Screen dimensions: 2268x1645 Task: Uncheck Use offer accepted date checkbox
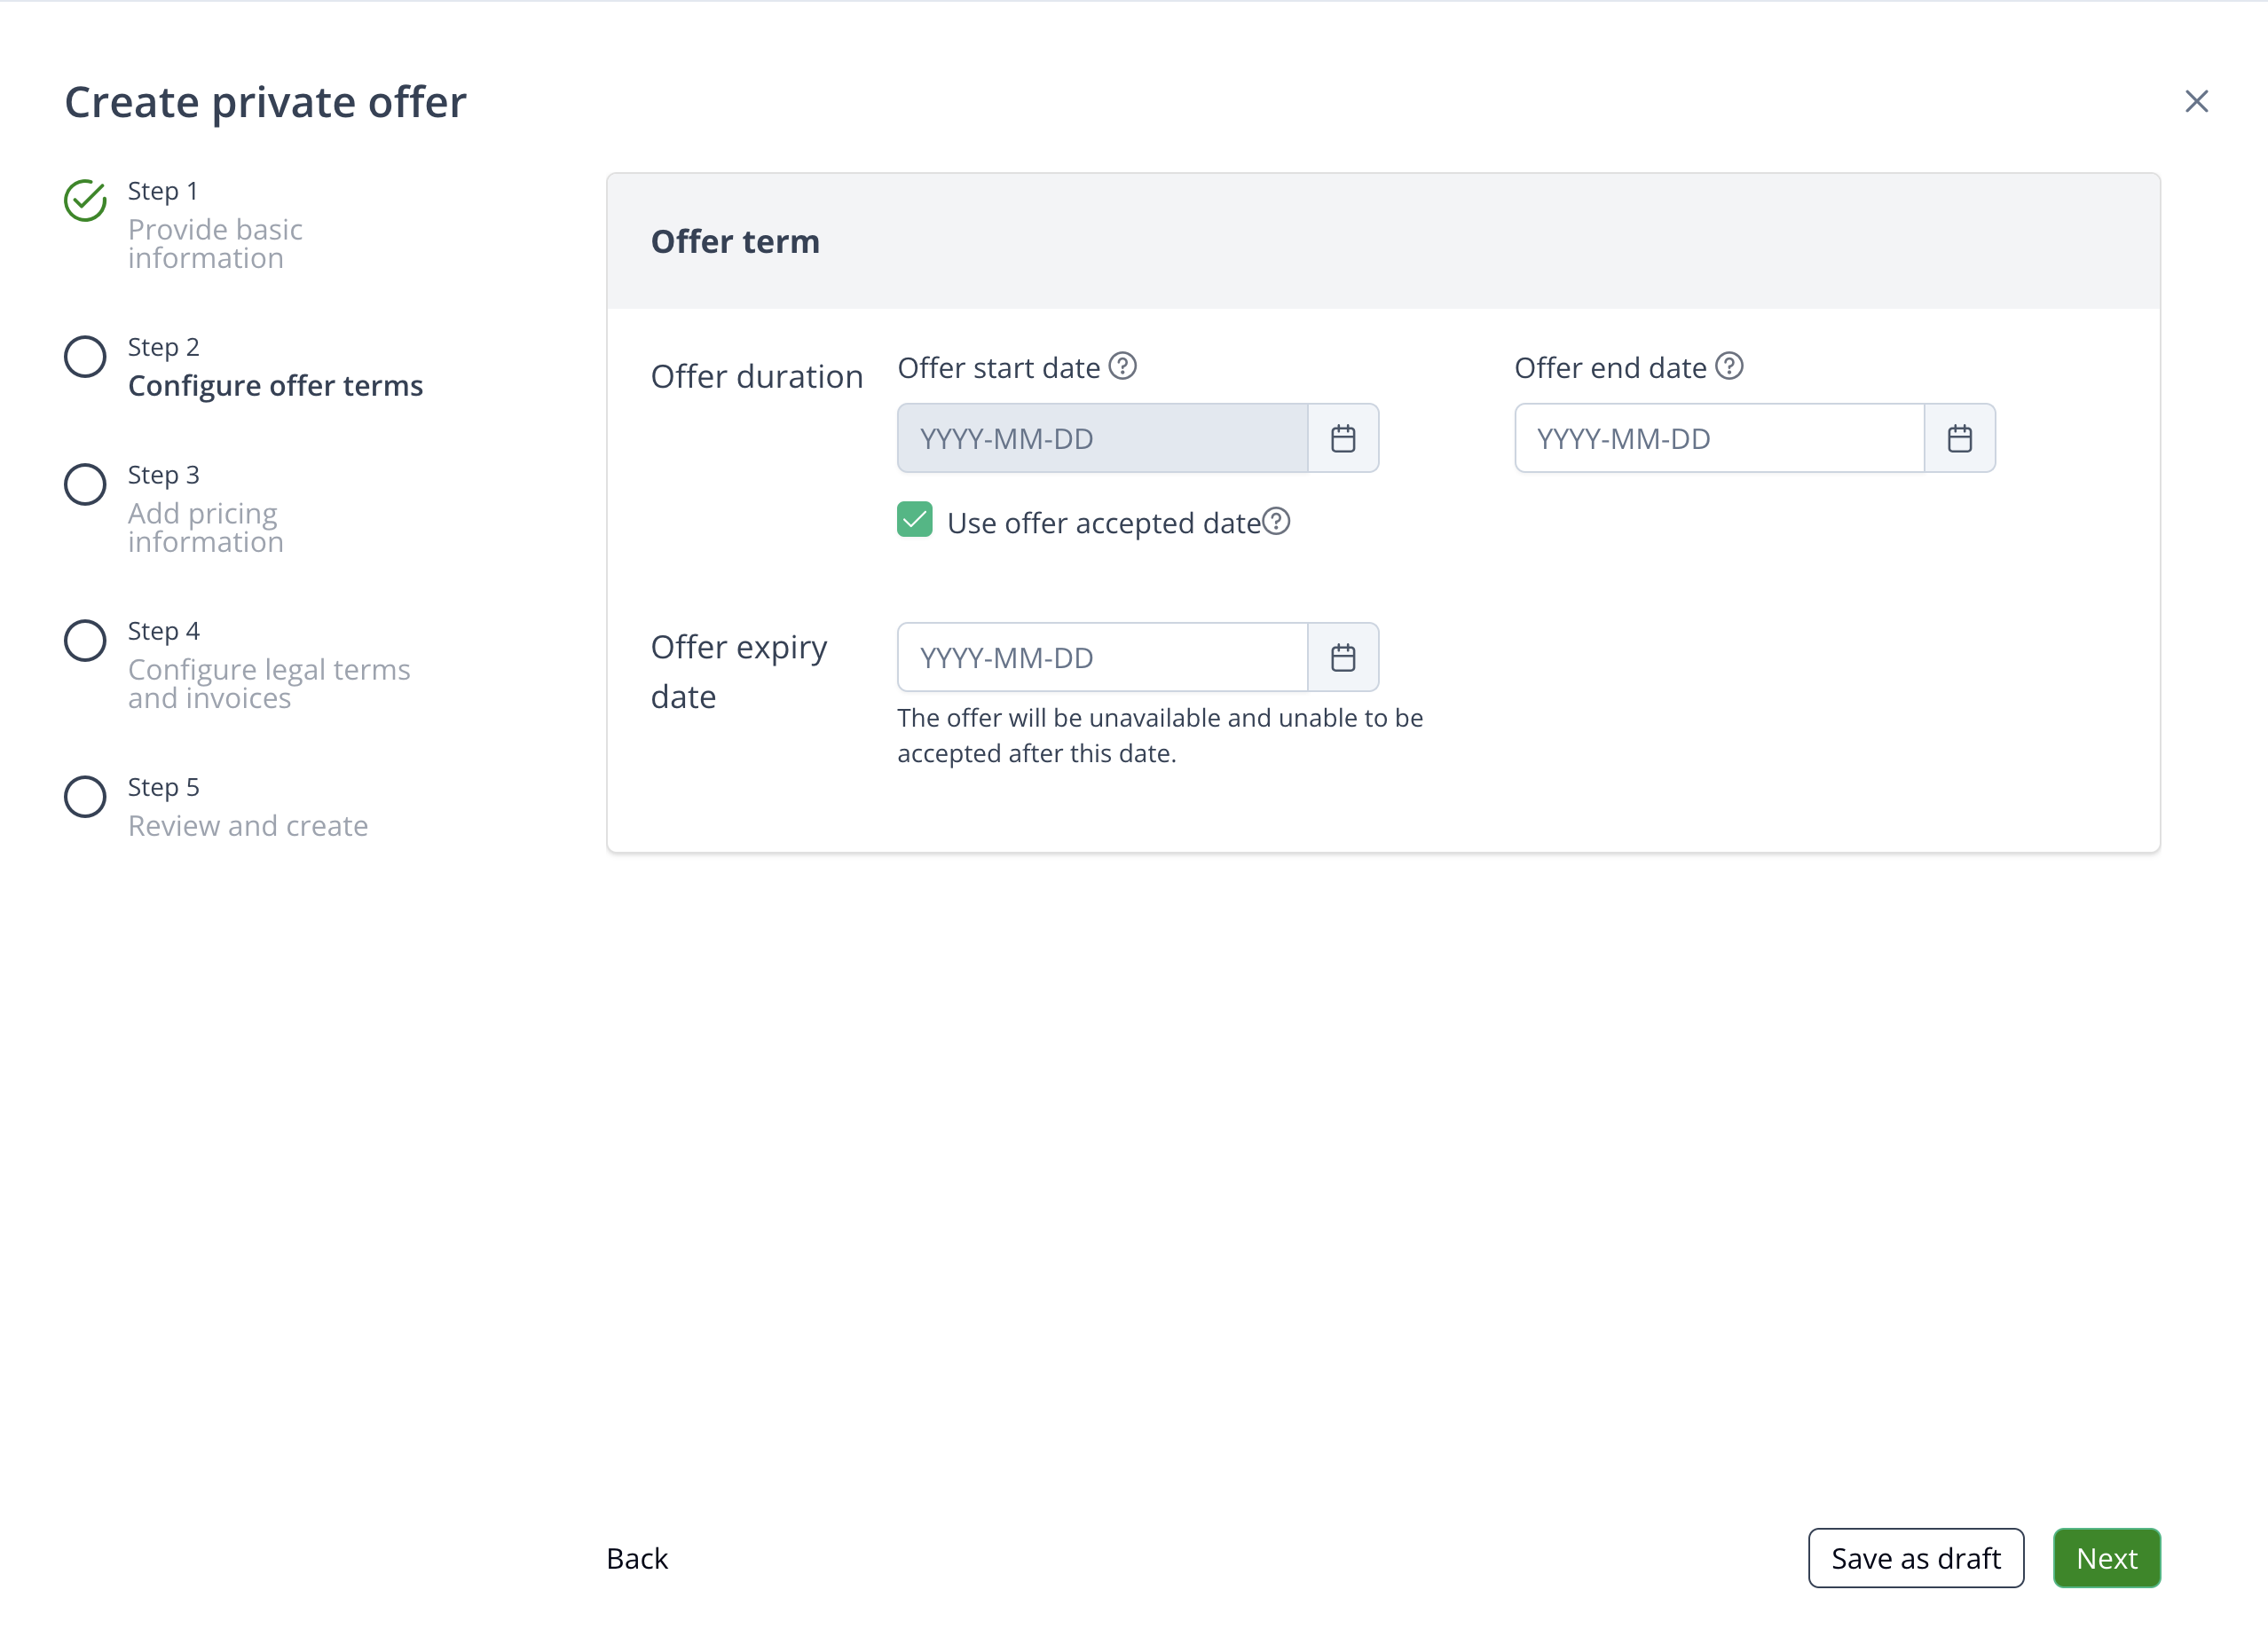tap(914, 520)
